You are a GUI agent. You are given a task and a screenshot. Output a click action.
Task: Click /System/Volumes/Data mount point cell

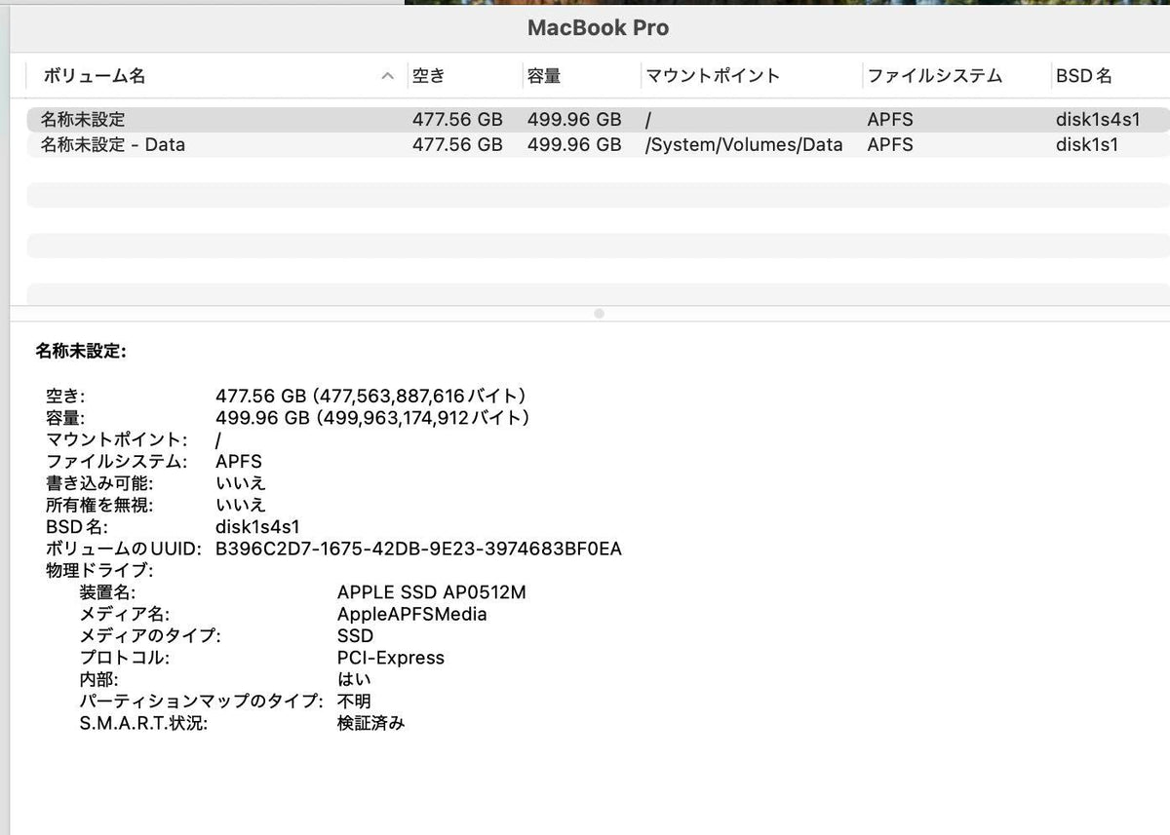coord(744,145)
